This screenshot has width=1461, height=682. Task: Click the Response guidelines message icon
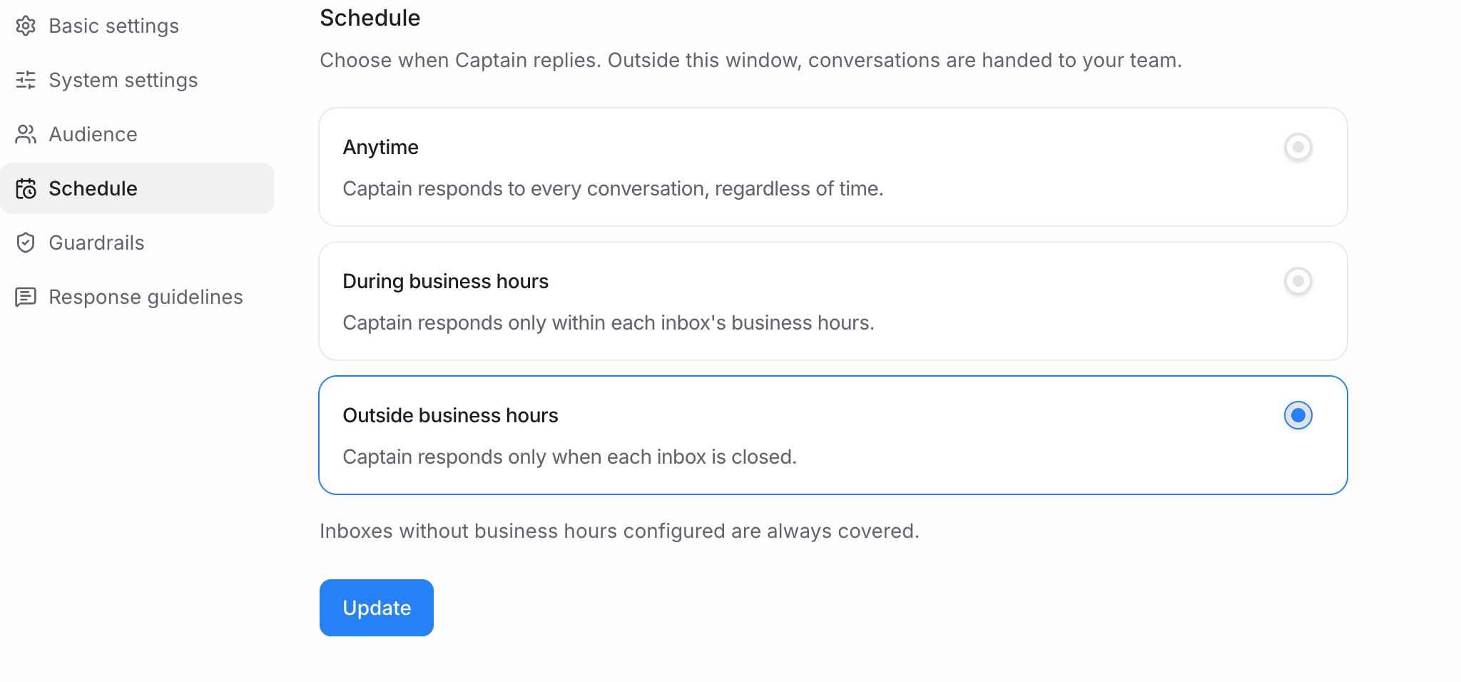(26, 297)
